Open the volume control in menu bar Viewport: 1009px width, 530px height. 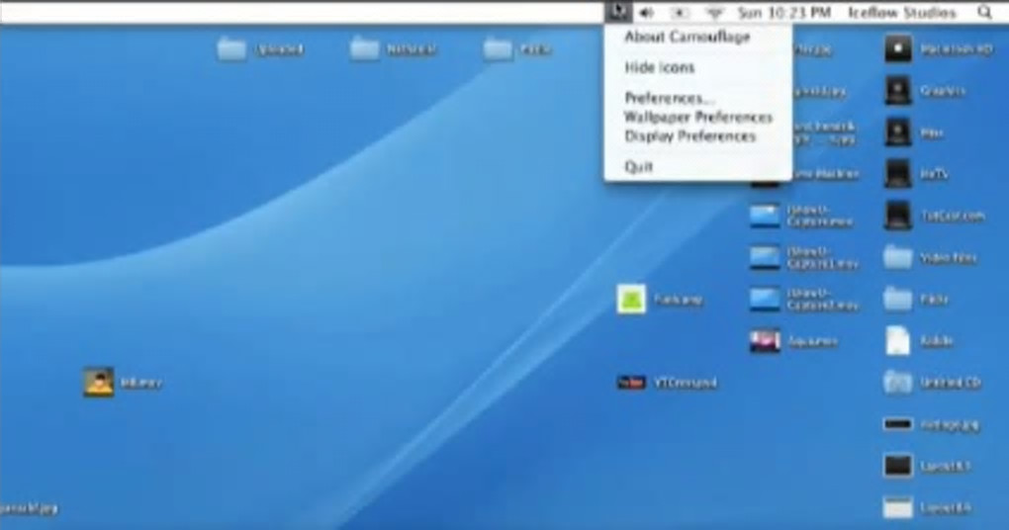tap(647, 12)
